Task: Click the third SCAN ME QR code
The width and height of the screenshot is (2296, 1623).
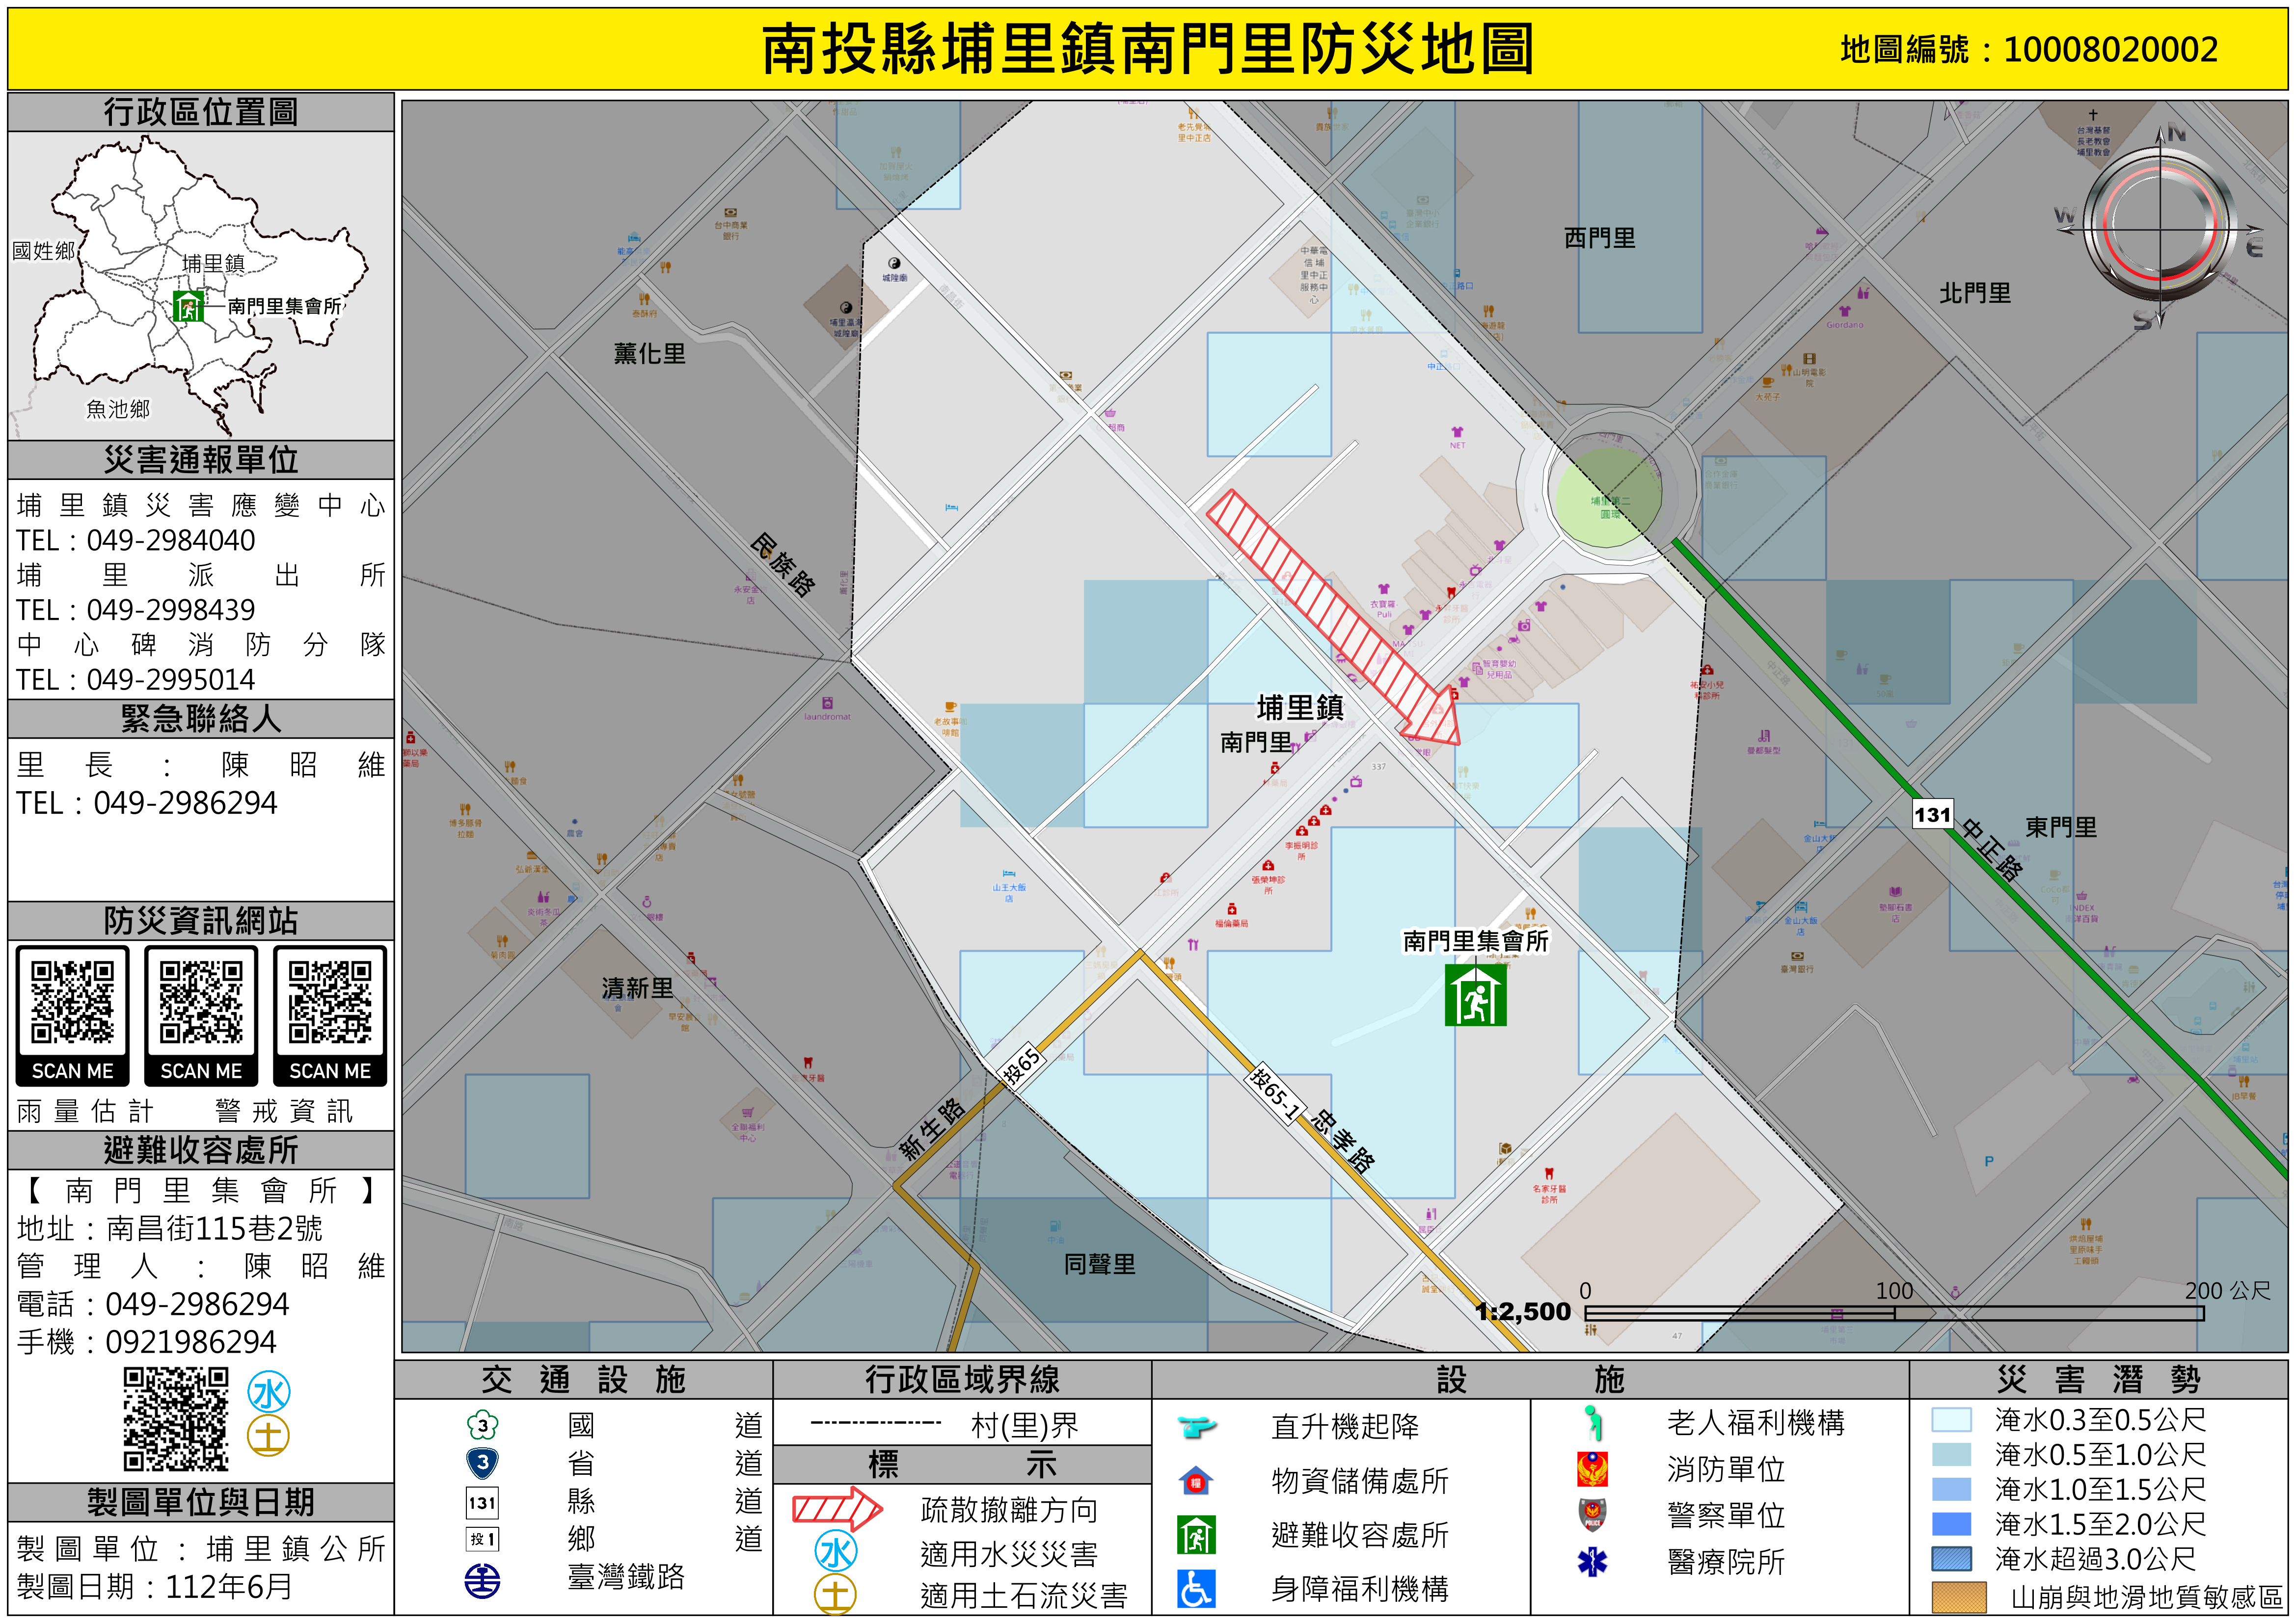Action: click(330, 1003)
